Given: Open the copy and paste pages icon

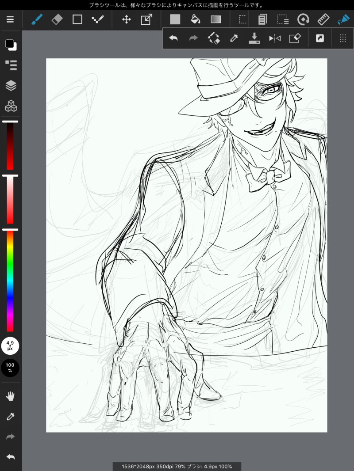Looking at the screenshot, I should (262, 19).
